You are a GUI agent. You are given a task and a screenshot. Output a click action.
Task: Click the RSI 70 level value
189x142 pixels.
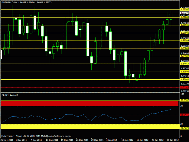click(182, 106)
